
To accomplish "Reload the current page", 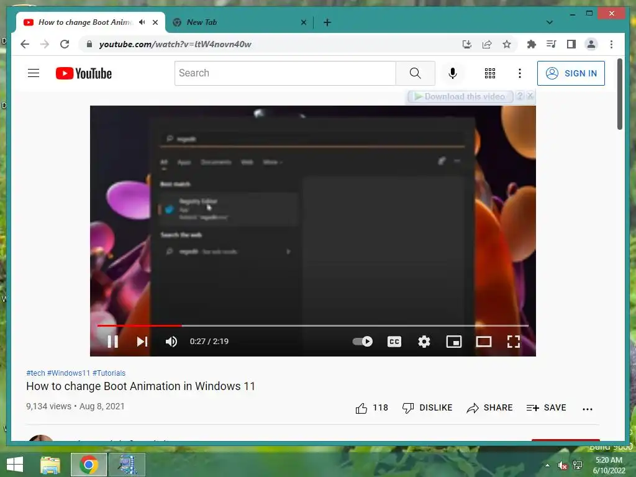I will coord(65,44).
